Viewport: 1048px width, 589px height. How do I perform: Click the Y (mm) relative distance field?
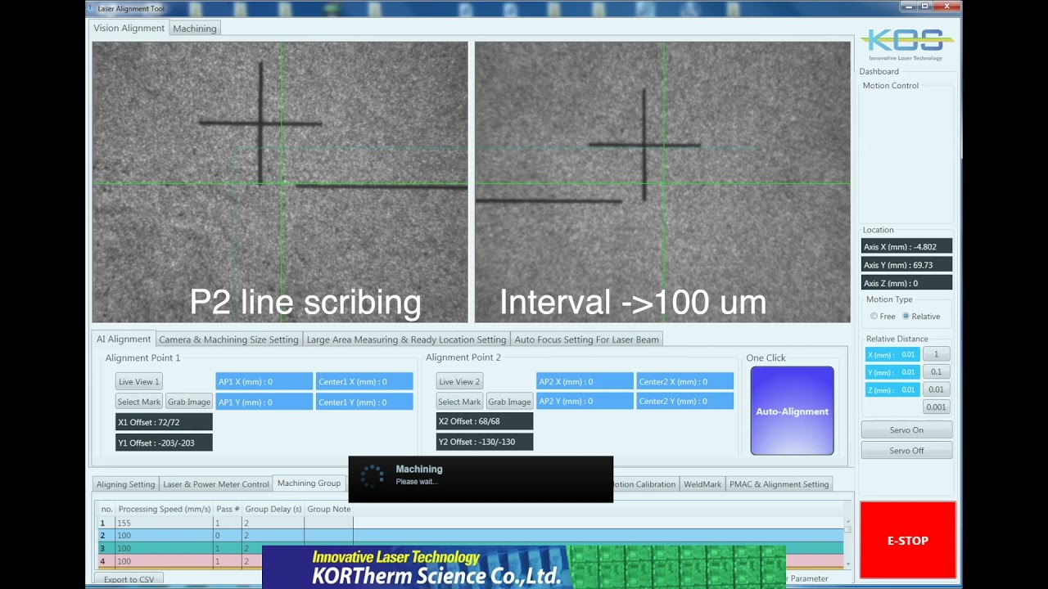pyautogui.click(x=892, y=371)
